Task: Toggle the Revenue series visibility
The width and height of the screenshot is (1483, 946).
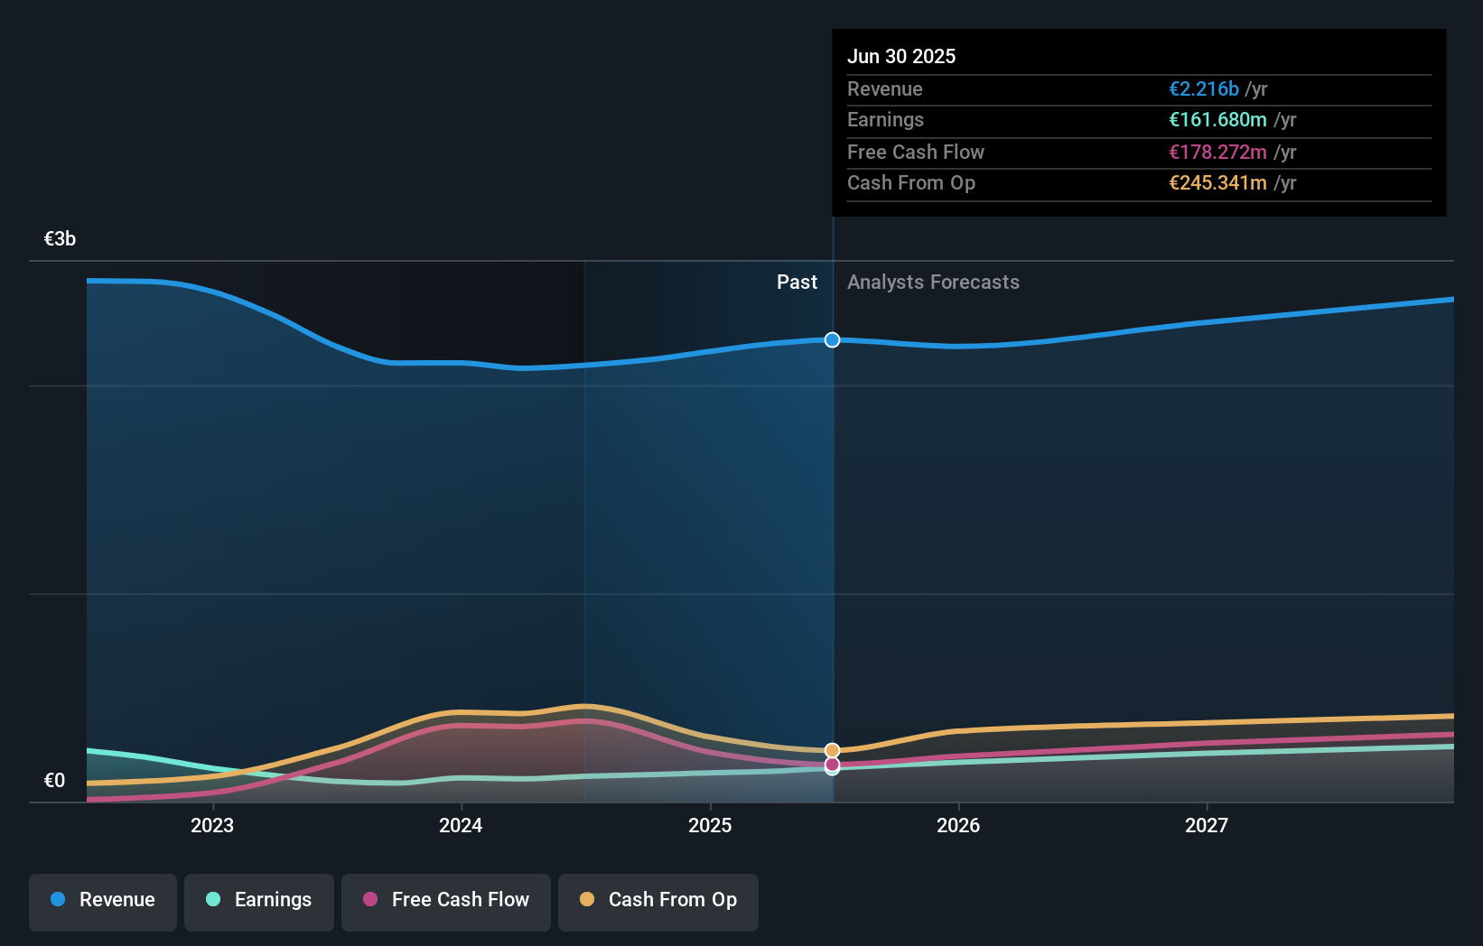Action: point(102,902)
